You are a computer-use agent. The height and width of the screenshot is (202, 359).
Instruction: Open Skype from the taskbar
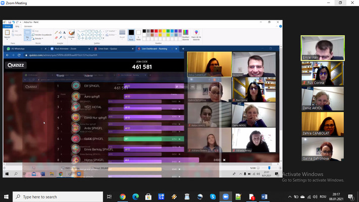click(x=213, y=197)
